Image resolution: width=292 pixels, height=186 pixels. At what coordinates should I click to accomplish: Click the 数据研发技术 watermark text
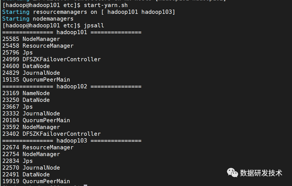tap(261, 173)
